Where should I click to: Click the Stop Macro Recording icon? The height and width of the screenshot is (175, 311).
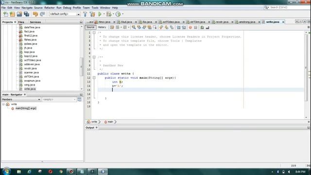(x=195, y=27)
